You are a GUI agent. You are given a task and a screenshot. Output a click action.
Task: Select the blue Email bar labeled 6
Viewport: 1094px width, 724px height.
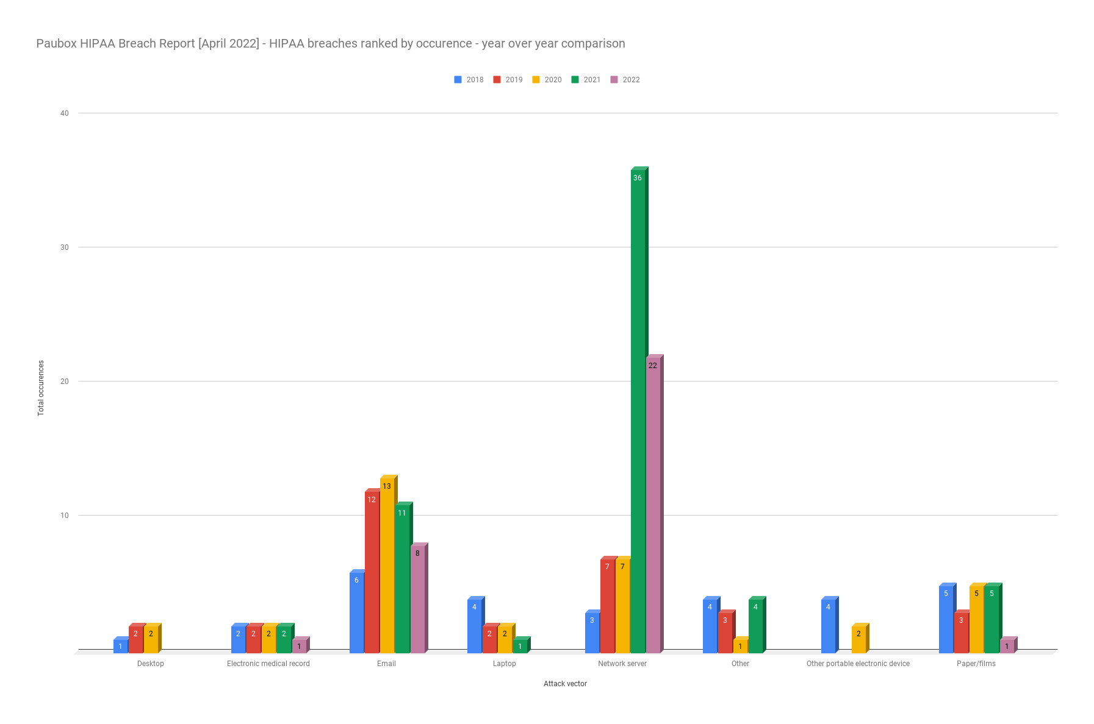(x=356, y=612)
